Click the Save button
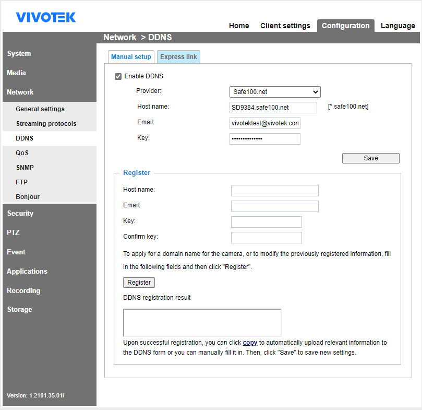 pos(370,158)
